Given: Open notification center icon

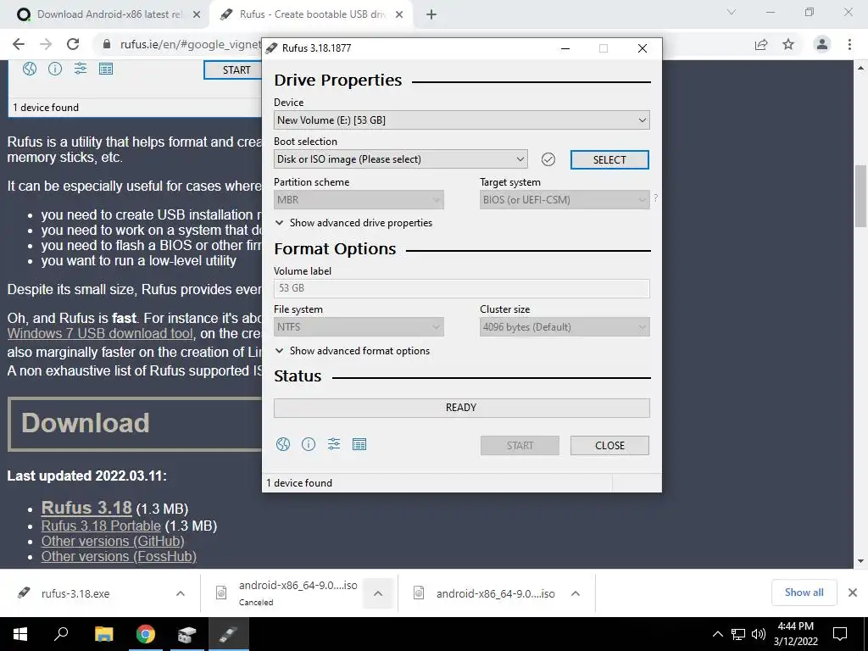Looking at the screenshot, I should [x=840, y=634].
